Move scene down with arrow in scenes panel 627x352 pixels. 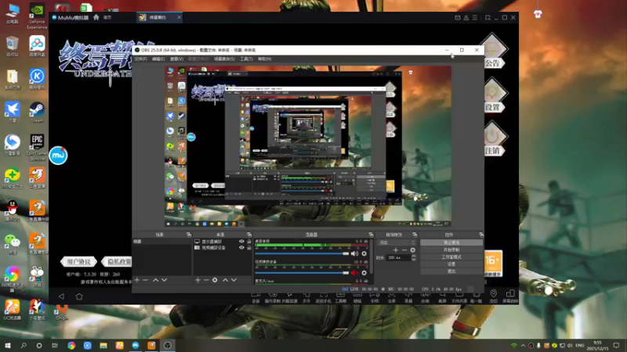164,280
